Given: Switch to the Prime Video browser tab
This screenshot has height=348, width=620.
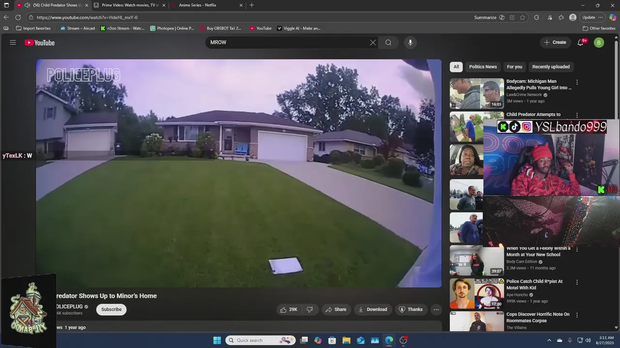Looking at the screenshot, I should click(129, 5).
